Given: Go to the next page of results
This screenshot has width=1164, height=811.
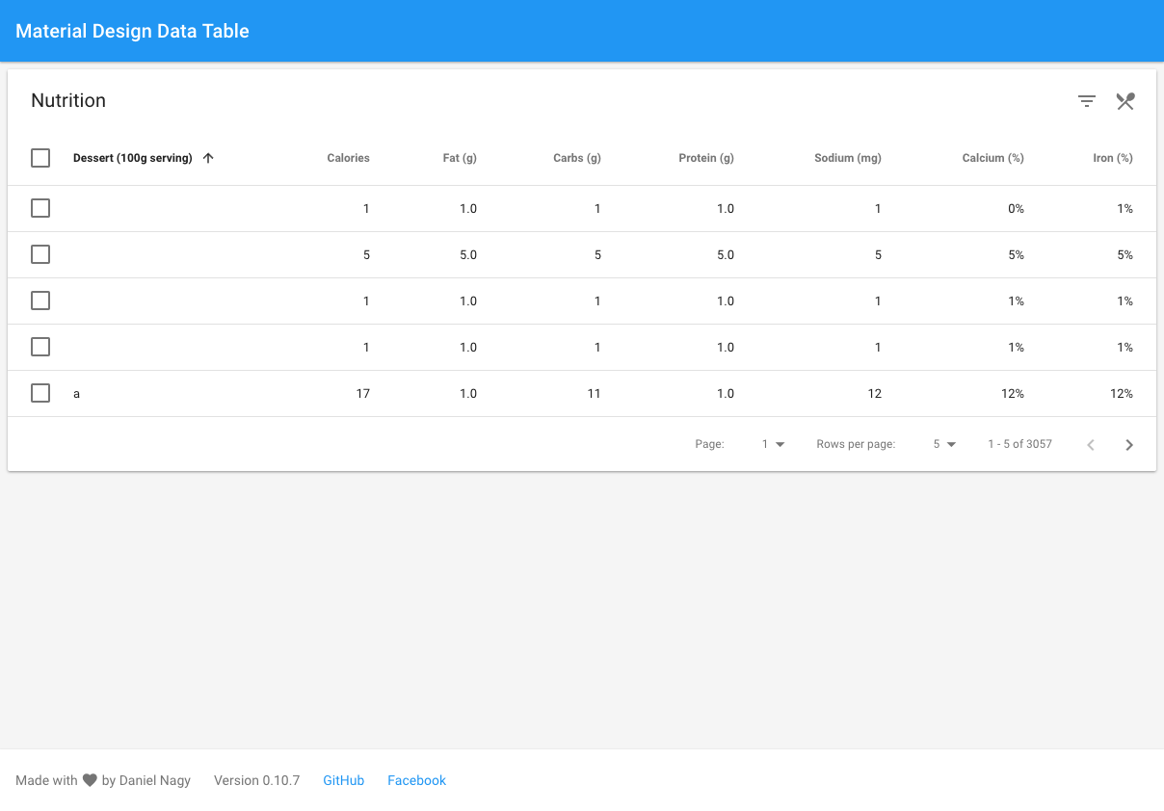Looking at the screenshot, I should (1128, 444).
